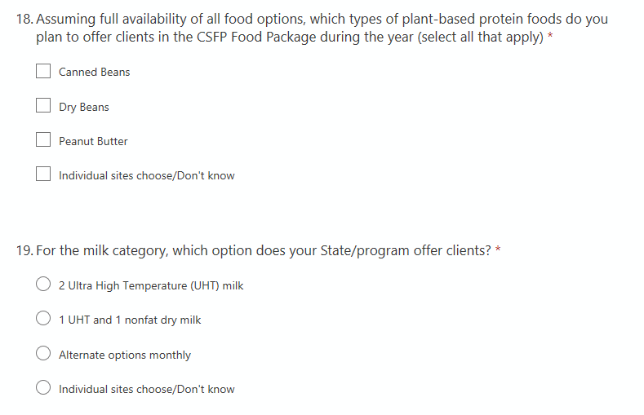Viewport: 644px width, 415px height.
Task: Choose the 1 UHT and 1 nonfat dry milk radio
Action: coord(44,320)
